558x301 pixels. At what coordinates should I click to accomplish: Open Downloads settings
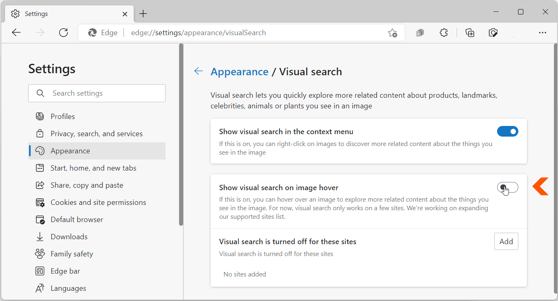coord(97,237)
